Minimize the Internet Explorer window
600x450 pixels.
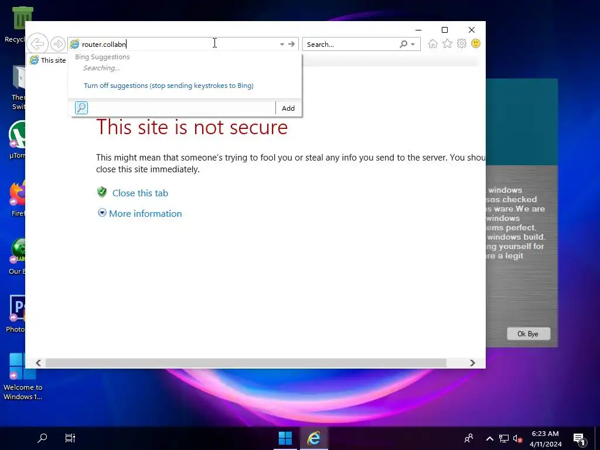418,30
